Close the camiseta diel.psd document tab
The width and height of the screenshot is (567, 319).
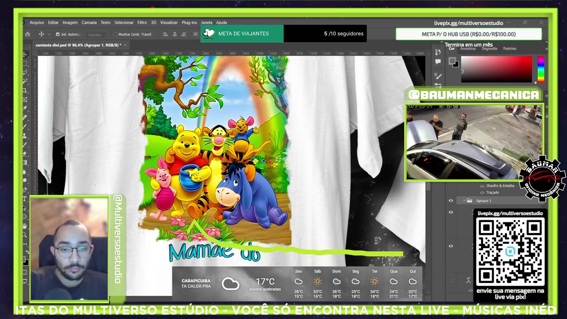pos(125,45)
